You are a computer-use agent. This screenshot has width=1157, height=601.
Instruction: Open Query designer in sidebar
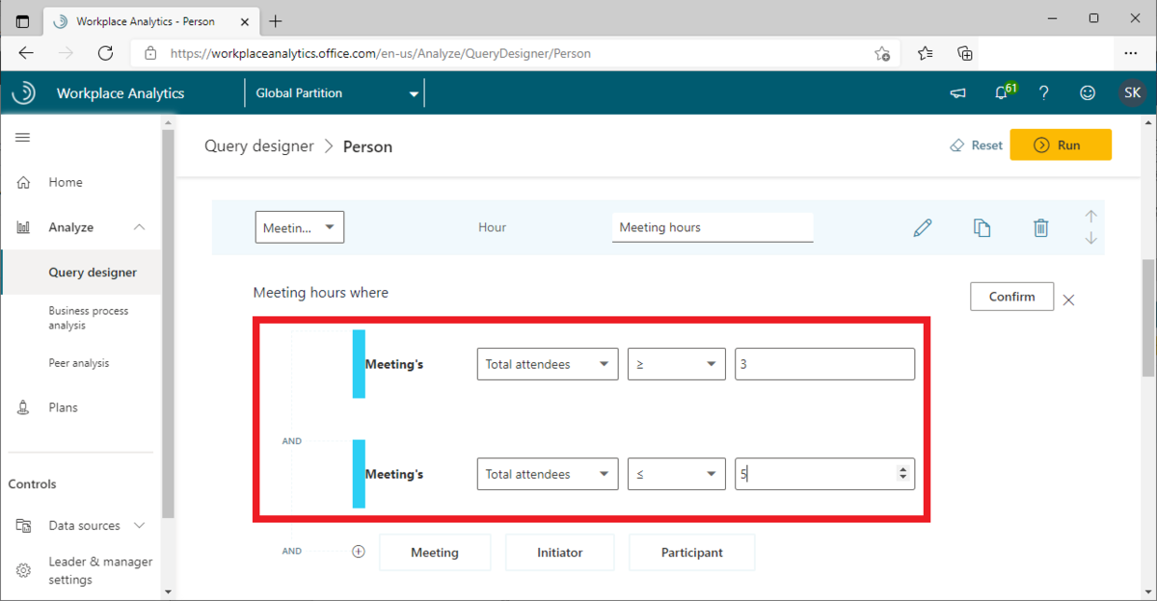(93, 273)
